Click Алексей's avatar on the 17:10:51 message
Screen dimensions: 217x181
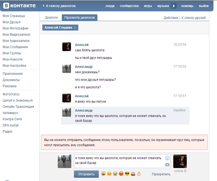(x=67, y=98)
